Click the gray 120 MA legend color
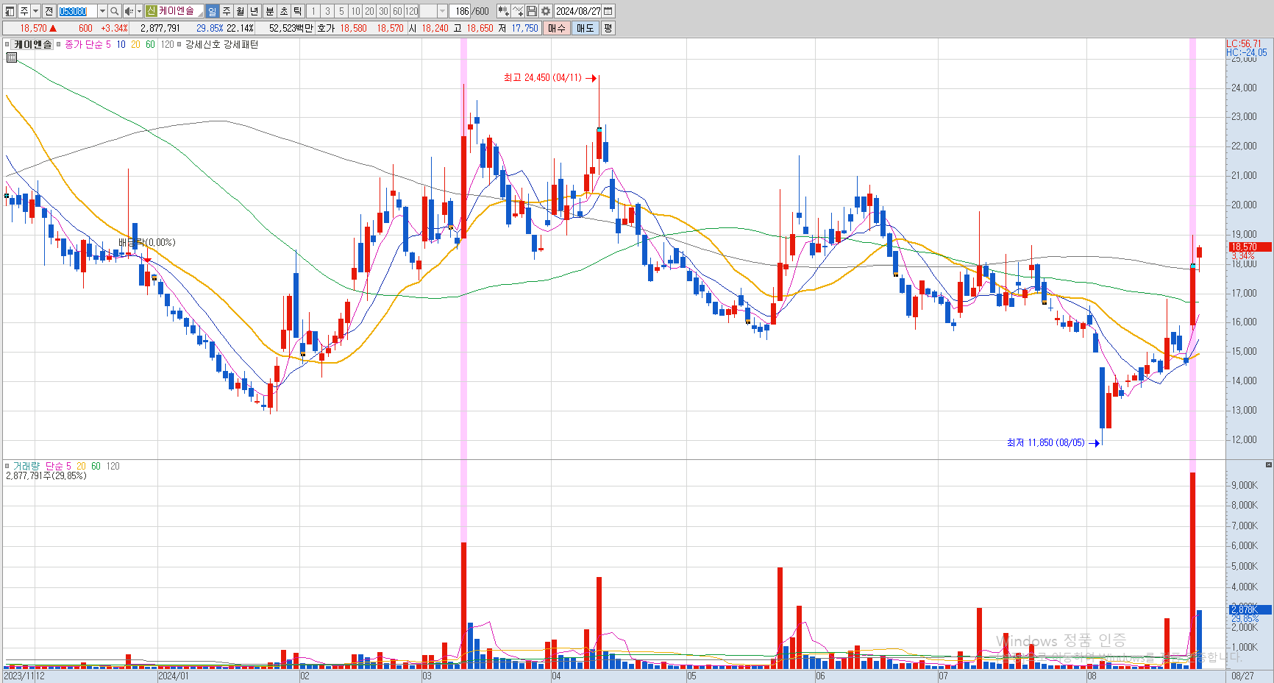 click(x=168, y=44)
